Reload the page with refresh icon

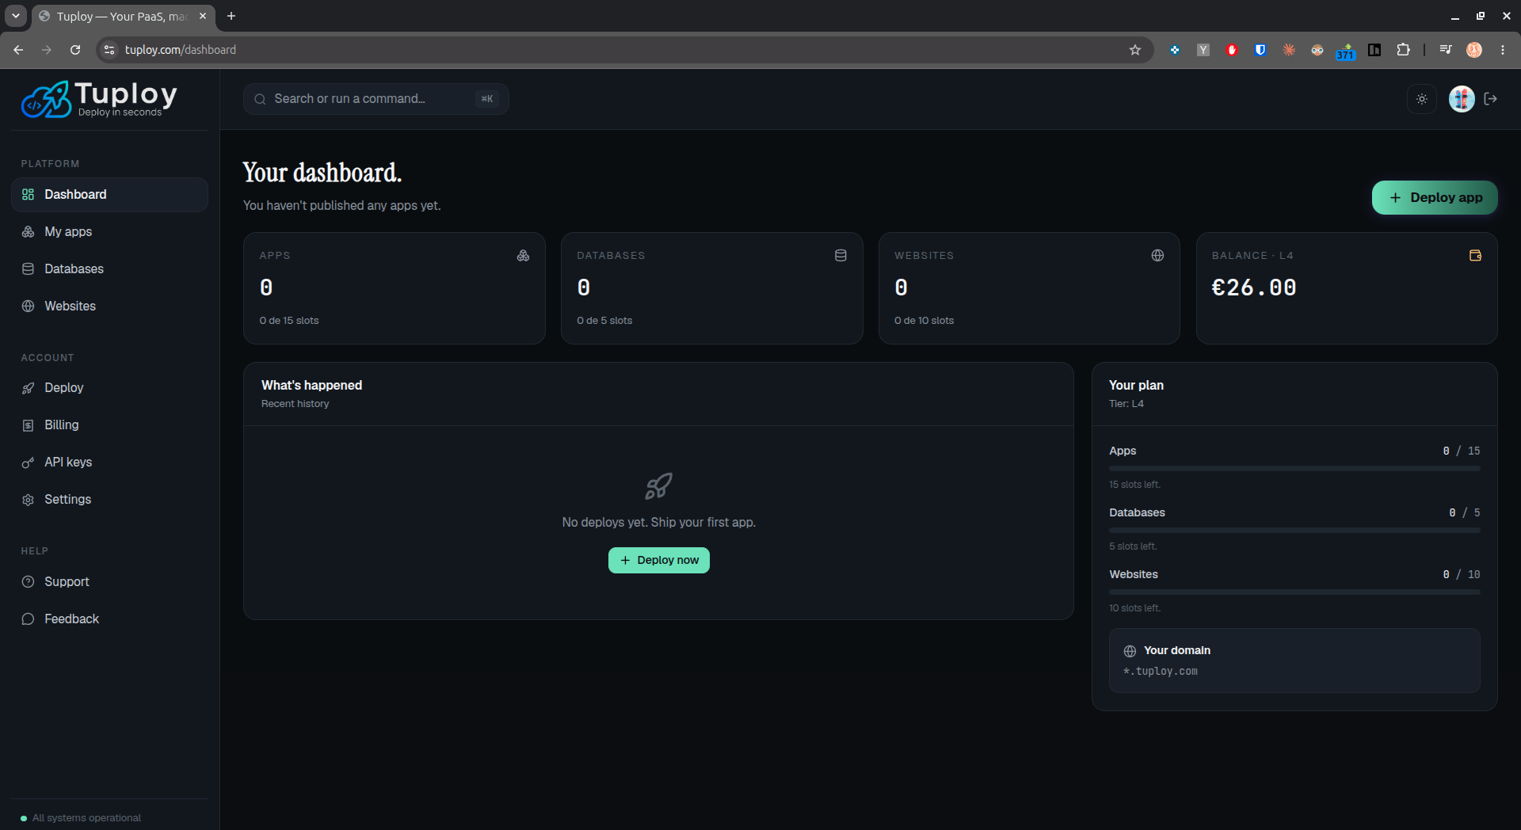(x=75, y=50)
